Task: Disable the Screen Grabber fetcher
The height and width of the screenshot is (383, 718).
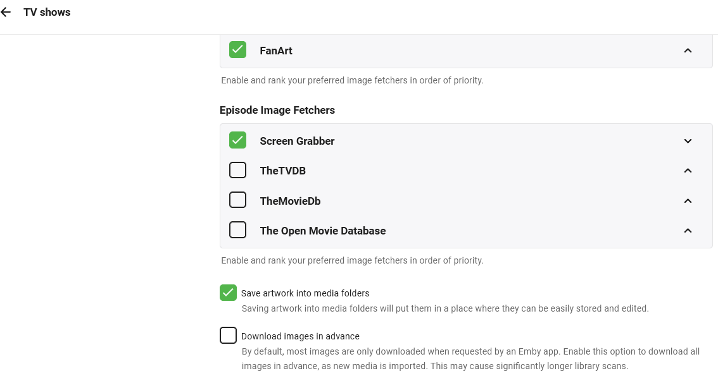Action: [237, 140]
